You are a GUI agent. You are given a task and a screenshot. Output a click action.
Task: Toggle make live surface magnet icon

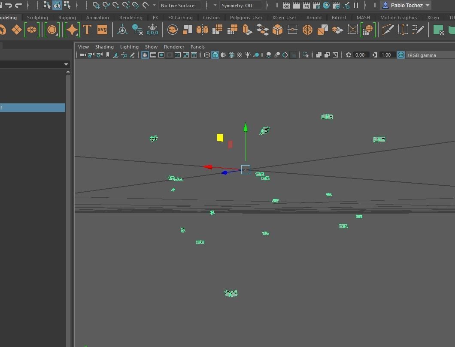coord(146,5)
